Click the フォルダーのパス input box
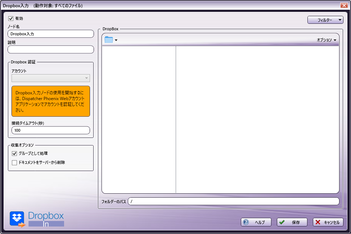This screenshot has width=351, height=234. pyautogui.click(x=233, y=201)
